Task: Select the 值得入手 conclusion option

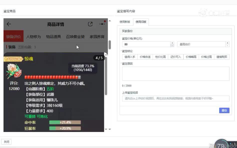Action: coord(130,57)
